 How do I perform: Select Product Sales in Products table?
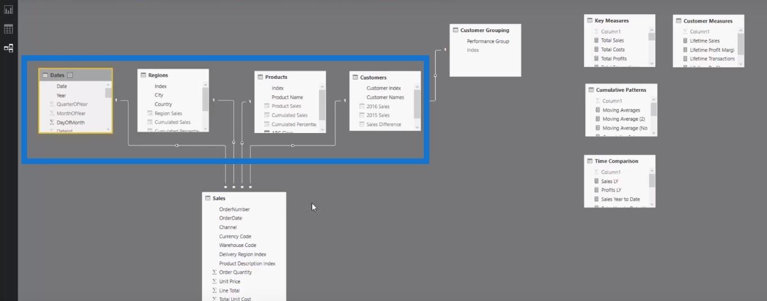tap(286, 106)
